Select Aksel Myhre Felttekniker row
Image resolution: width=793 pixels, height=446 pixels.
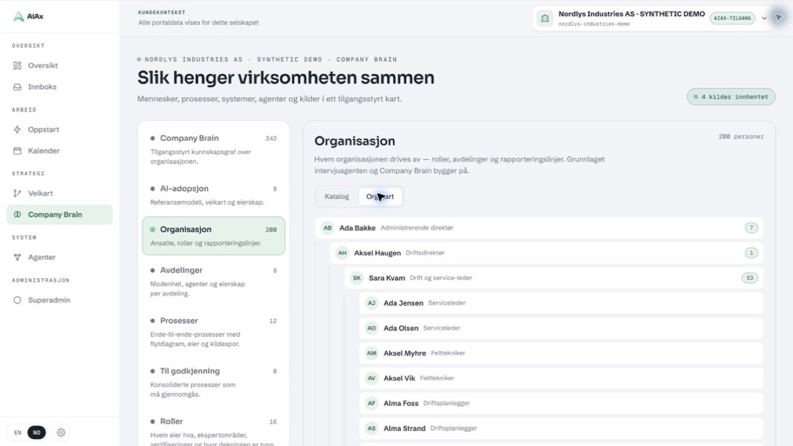coord(561,353)
